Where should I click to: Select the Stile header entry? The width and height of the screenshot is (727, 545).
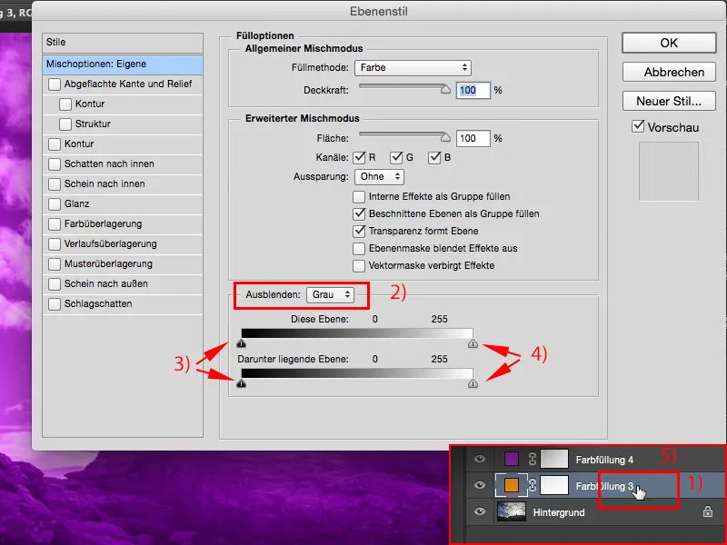123,42
